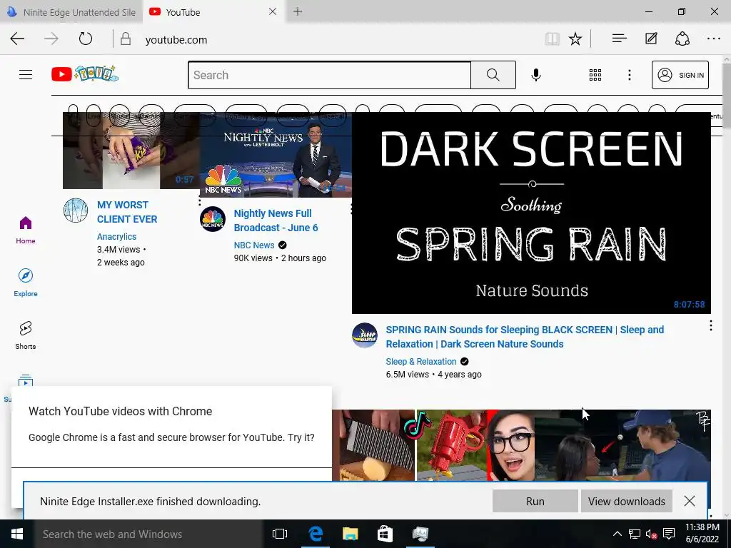
Task: Open the Dark Screen Spring Rain thumbnail
Action: 531,213
